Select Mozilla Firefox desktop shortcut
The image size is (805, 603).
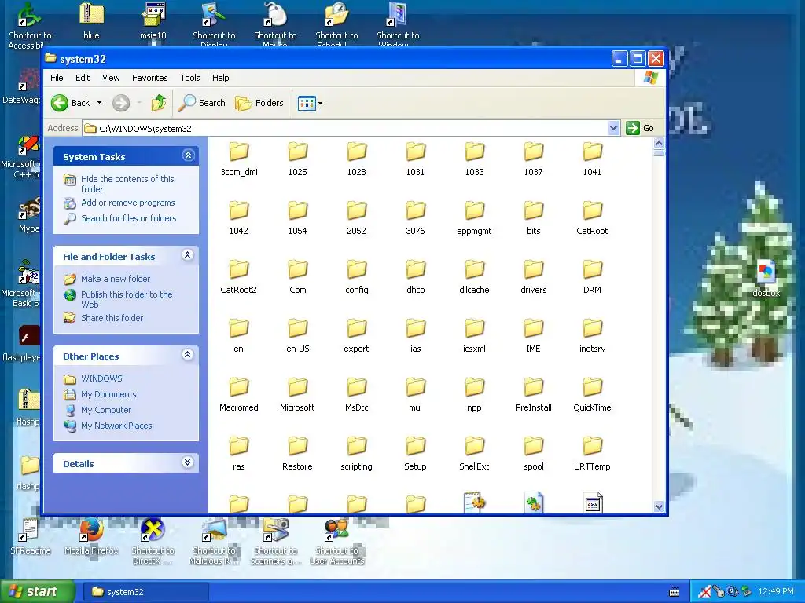pos(91,537)
